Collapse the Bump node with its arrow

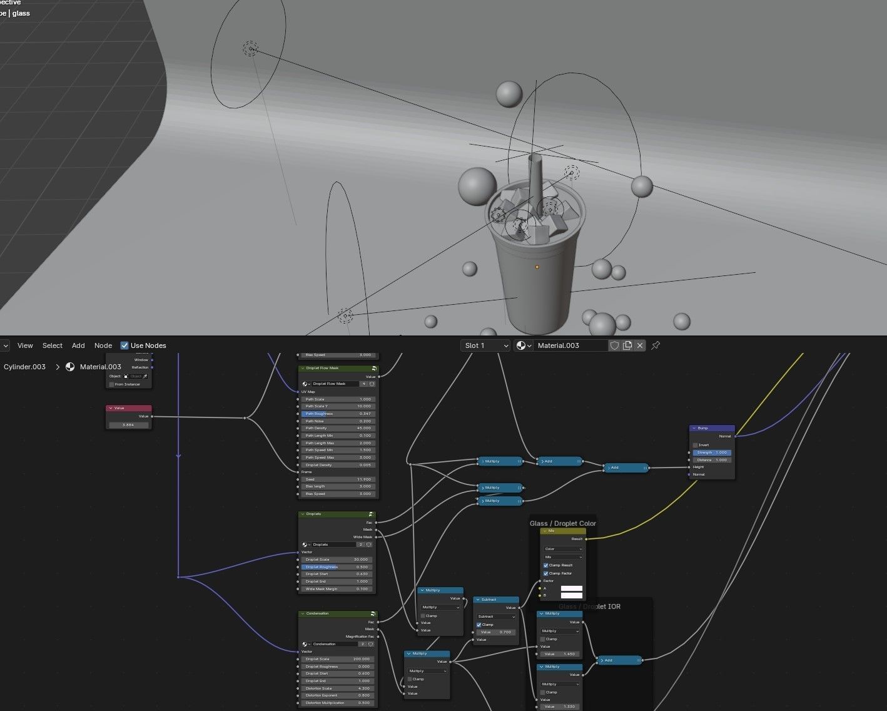pos(694,428)
